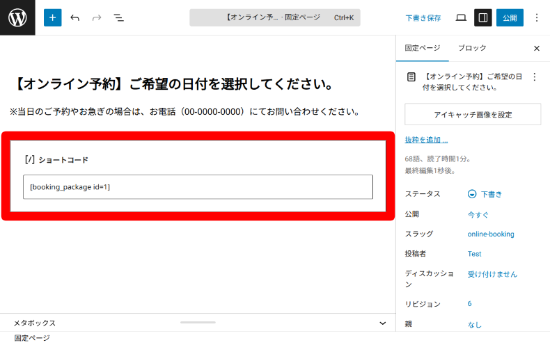Screen dimensions: 550x345
Task: View revisions by clicking 6
Action: click(x=469, y=304)
